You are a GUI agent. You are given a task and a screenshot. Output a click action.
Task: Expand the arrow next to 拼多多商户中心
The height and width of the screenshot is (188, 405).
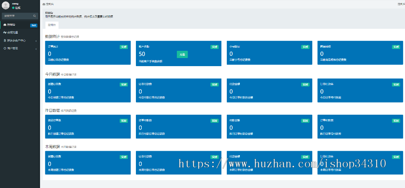36,41
